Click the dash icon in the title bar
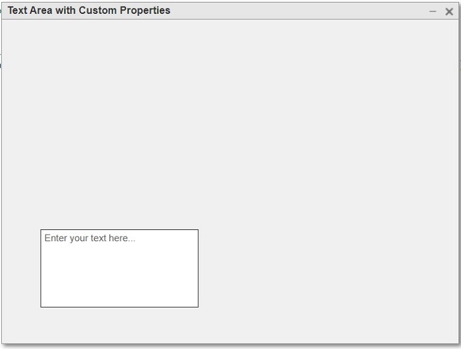This screenshot has height=349, width=461. coord(433,11)
